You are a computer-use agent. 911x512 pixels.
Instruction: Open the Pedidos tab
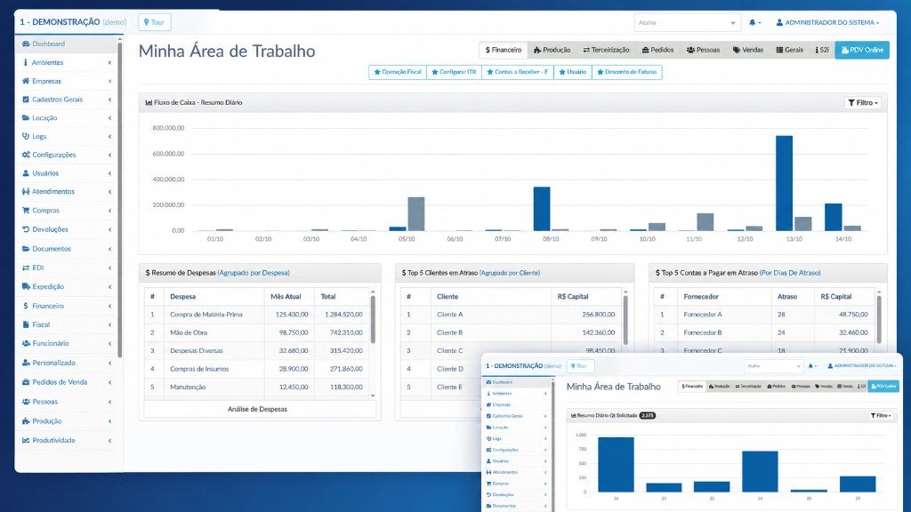click(x=657, y=50)
